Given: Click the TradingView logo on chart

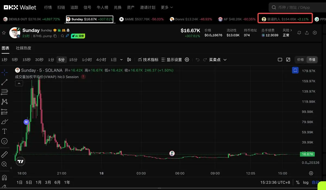Looking at the screenshot, I should coord(20,162).
